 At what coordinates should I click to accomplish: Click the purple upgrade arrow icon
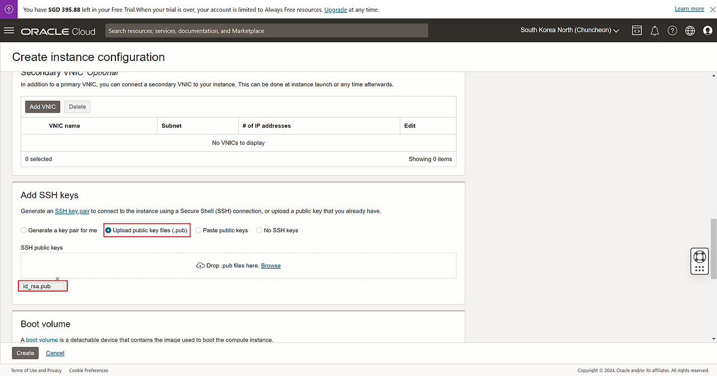tap(9, 10)
